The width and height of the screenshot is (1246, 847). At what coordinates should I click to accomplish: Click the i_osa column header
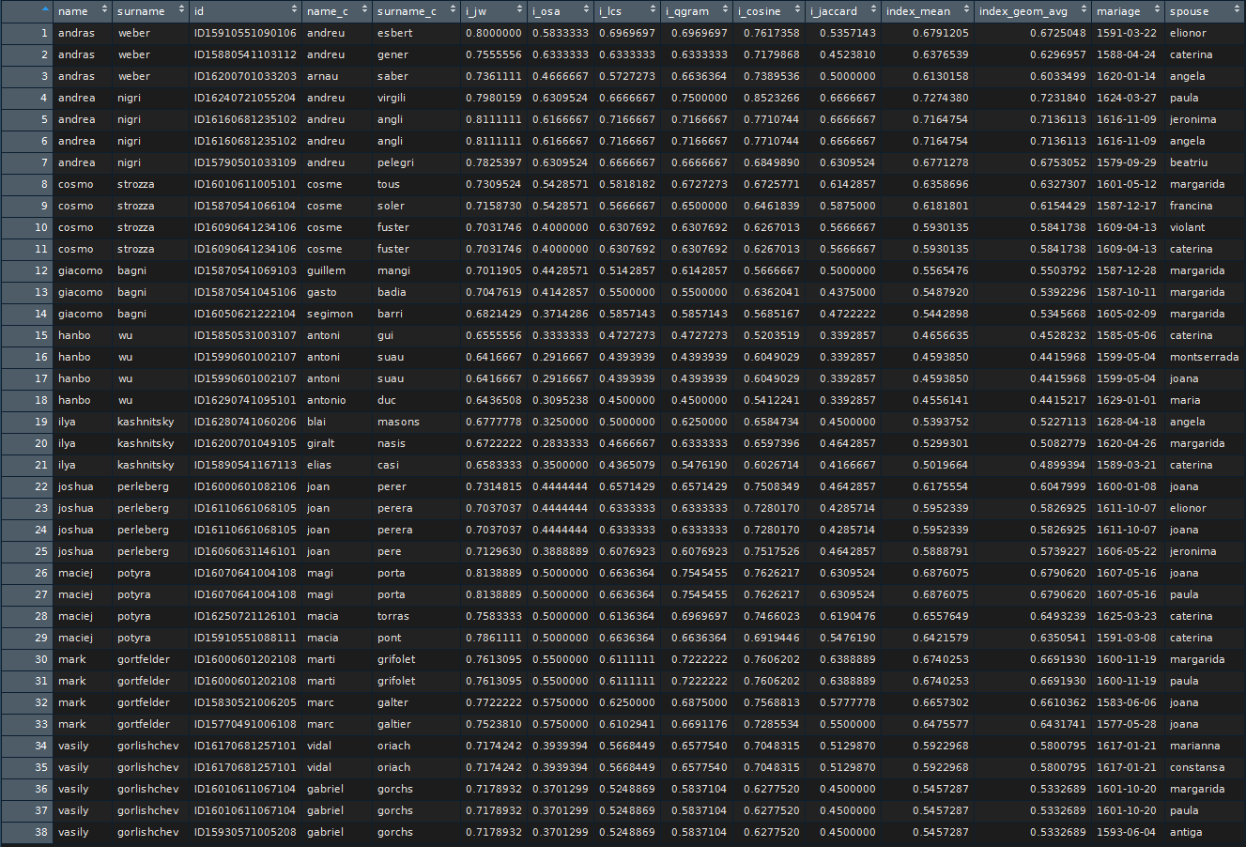(x=560, y=11)
